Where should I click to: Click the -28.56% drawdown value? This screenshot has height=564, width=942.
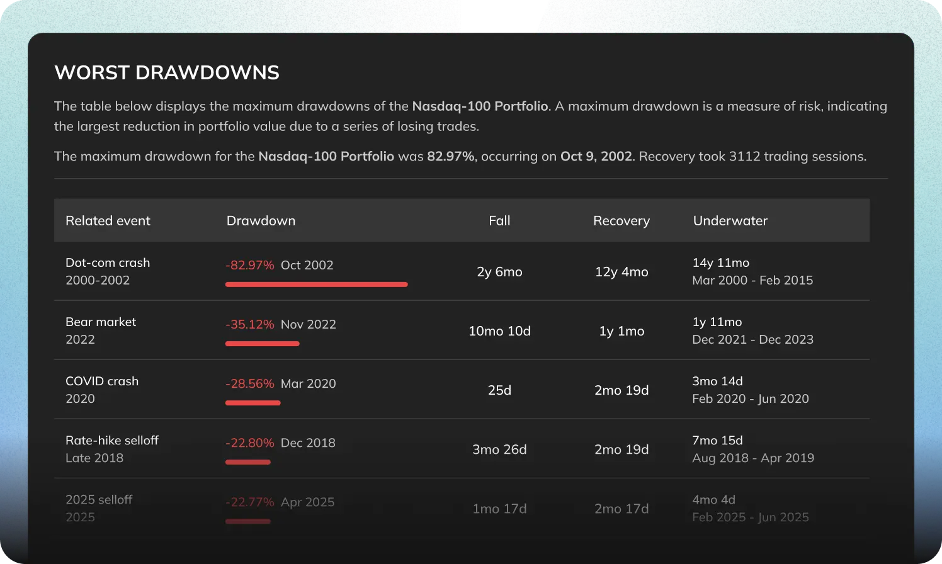click(250, 383)
